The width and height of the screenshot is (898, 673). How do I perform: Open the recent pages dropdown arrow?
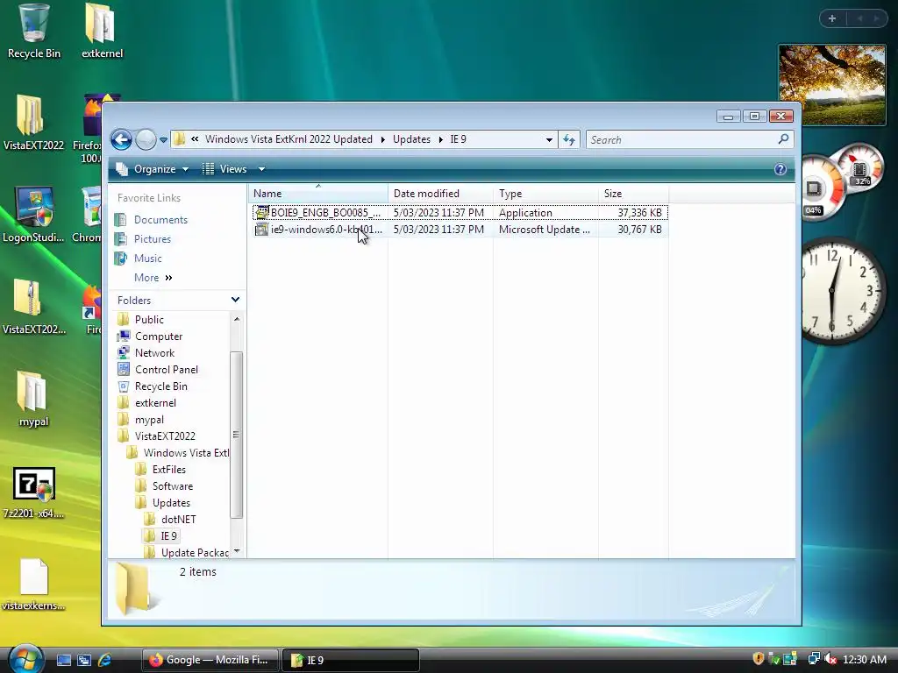coord(163,139)
